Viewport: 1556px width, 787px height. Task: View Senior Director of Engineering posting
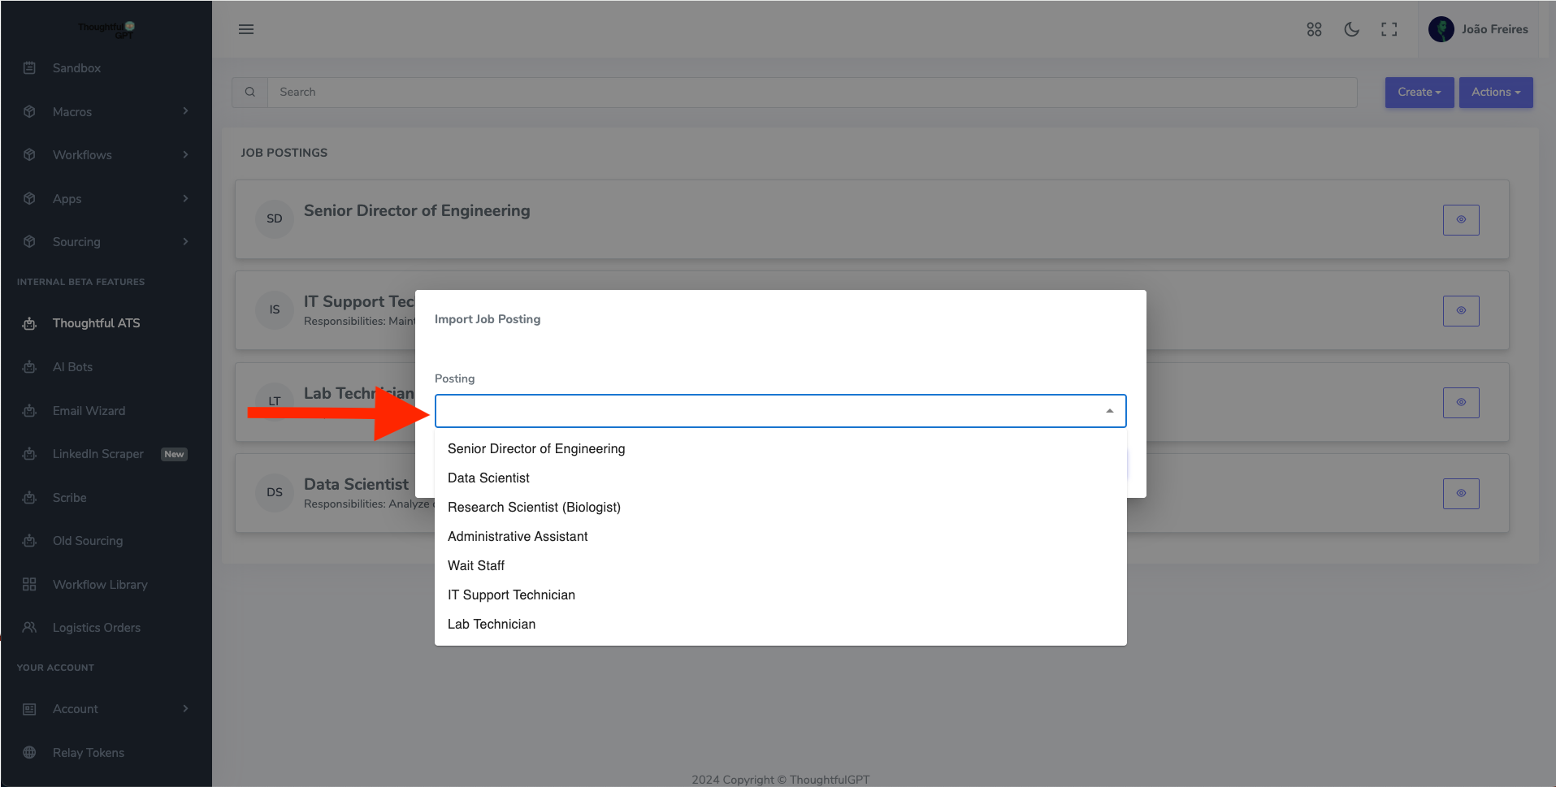[x=1460, y=220]
